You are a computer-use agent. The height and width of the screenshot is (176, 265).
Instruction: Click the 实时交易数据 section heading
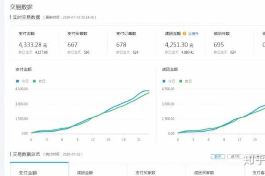(x=26, y=17)
